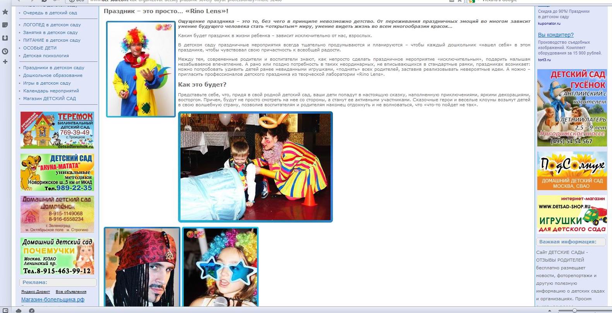
Task: Click the juggling clown photo
Action: tap(141, 69)
